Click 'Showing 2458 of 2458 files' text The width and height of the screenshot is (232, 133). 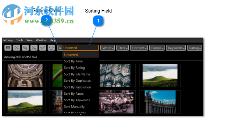20,57
